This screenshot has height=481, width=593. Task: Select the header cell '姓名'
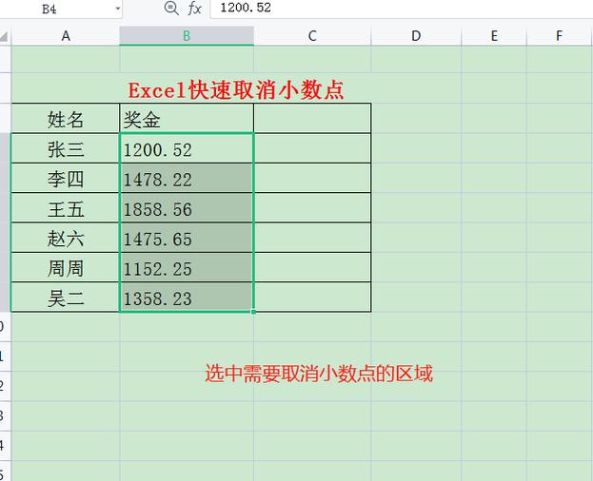coord(66,119)
